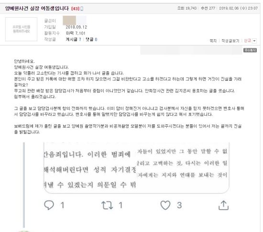Expand the dropdown arrow next to 신고
263x232 pixels.
coord(254,41)
